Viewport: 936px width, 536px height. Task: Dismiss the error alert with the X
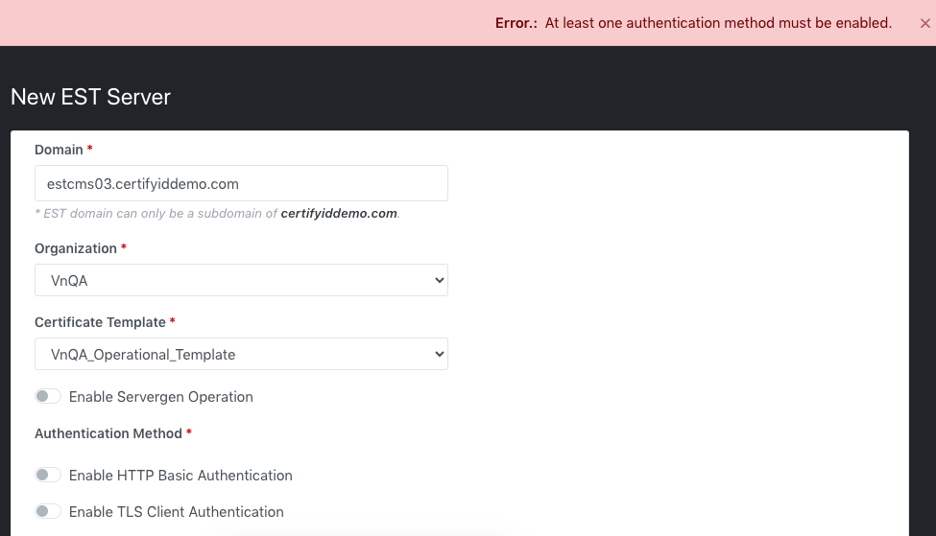coord(924,23)
